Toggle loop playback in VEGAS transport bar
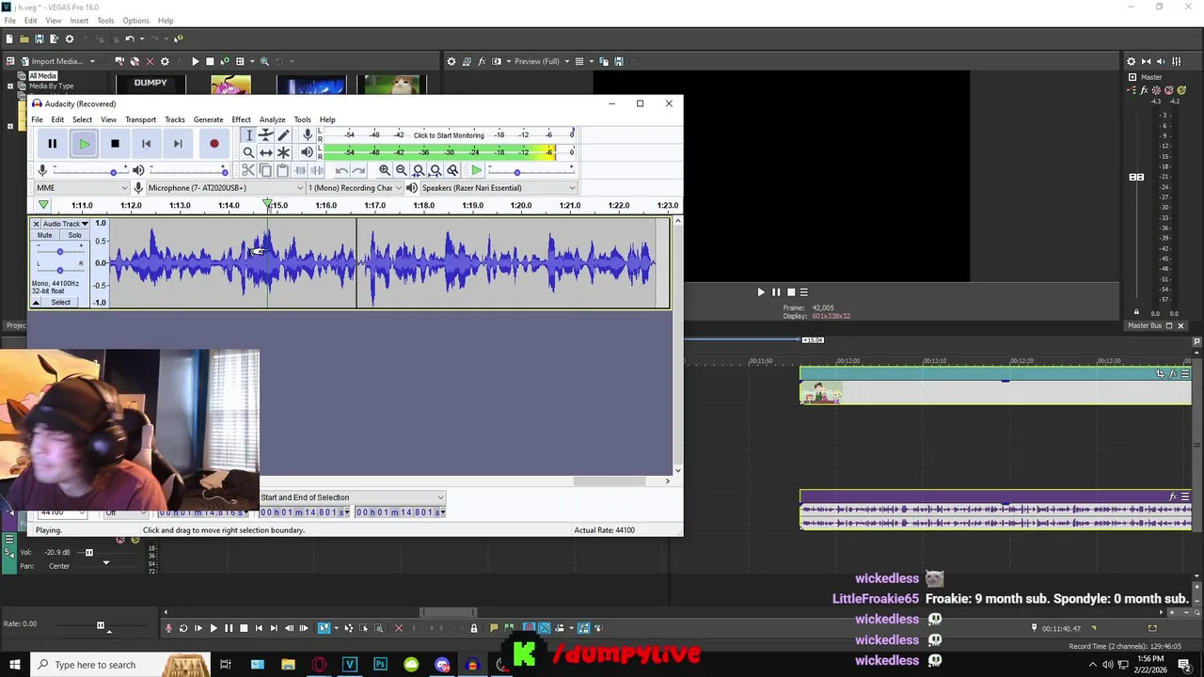 click(x=183, y=628)
